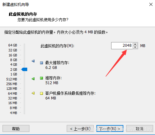Click the memory value field showing 2048
Screen dimensions: 155x135
(x=122, y=46)
